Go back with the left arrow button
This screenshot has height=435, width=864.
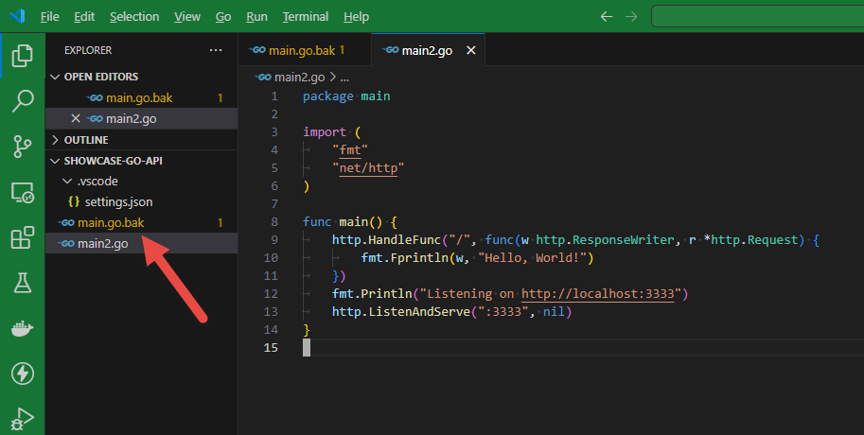[606, 16]
